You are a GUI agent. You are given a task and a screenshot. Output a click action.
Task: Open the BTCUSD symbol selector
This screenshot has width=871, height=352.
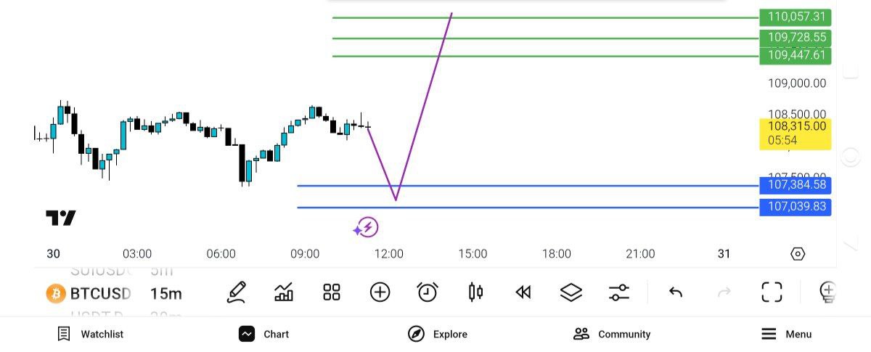(x=90, y=294)
